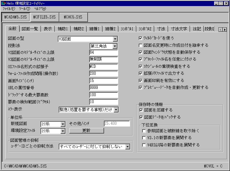Switch to the 表示 tab
Viewport: 230px width, 171px height.
tap(48, 29)
